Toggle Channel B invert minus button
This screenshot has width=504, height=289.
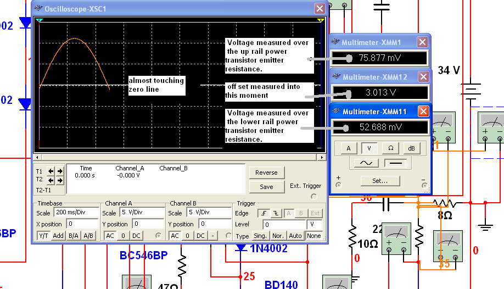click(212, 236)
